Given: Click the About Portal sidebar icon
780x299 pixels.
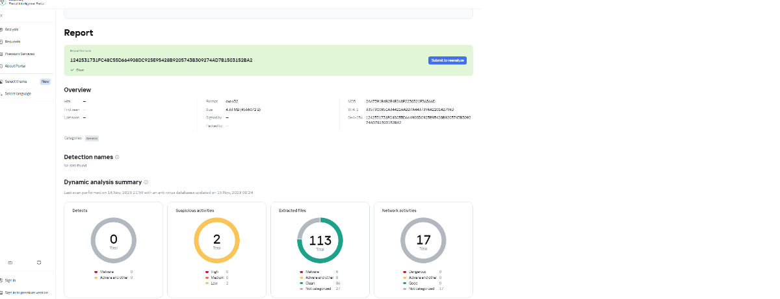Looking at the screenshot, I should pos(1,66).
